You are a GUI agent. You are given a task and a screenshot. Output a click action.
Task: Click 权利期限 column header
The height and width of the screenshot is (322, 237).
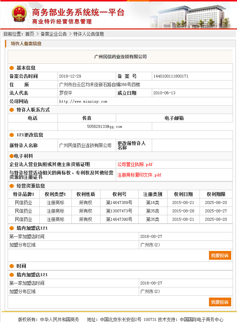pyautogui.click(x=216, y=194)
